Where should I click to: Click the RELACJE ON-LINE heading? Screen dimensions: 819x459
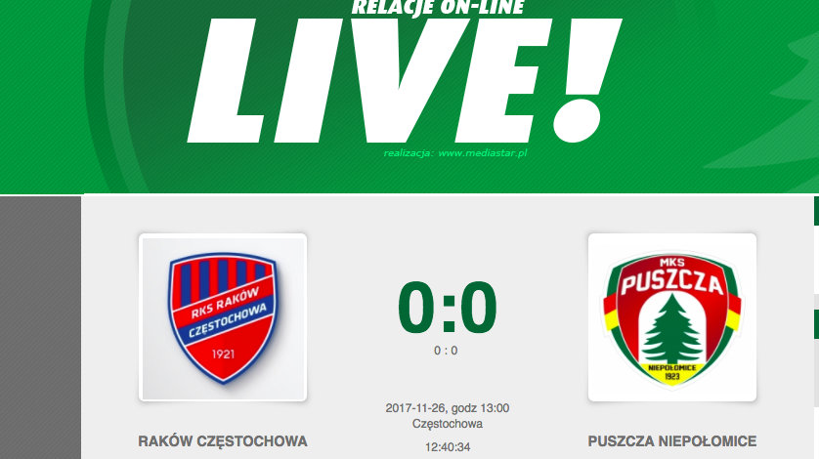click(x=438, y=7)
